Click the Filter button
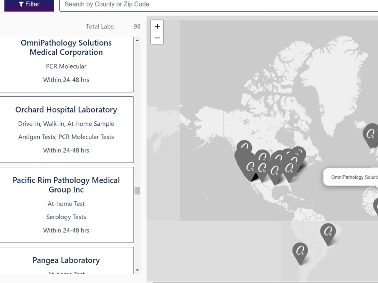 click(x=29, y=5)
